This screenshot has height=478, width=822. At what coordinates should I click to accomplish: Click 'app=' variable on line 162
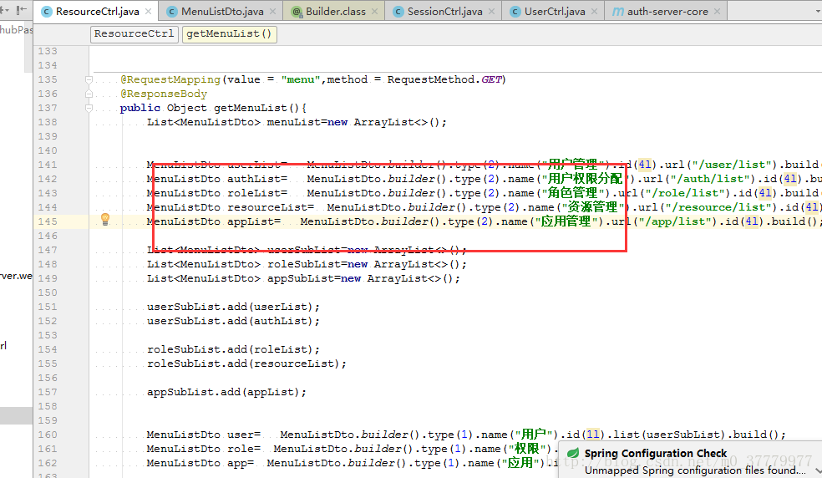pyautogui.click(x=241, y=462)
